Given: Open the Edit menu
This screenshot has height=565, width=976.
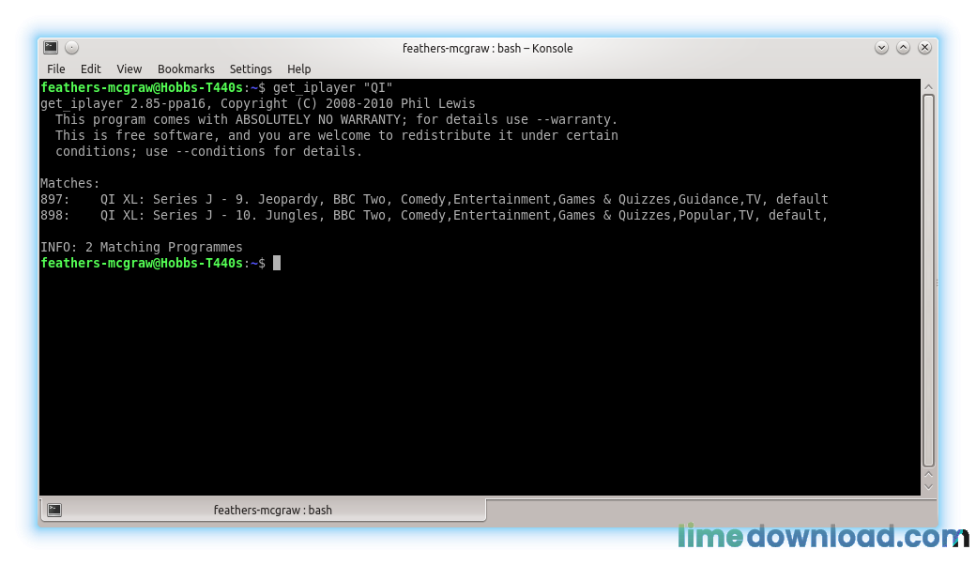Looking at the screenshot, I should [x=90, y=69].
